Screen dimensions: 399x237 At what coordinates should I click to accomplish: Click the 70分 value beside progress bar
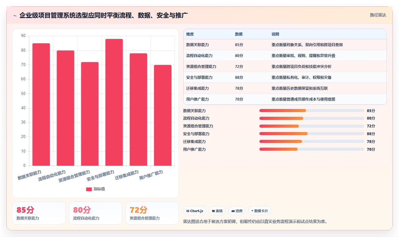pyautogui.click(x=371, y=149)
